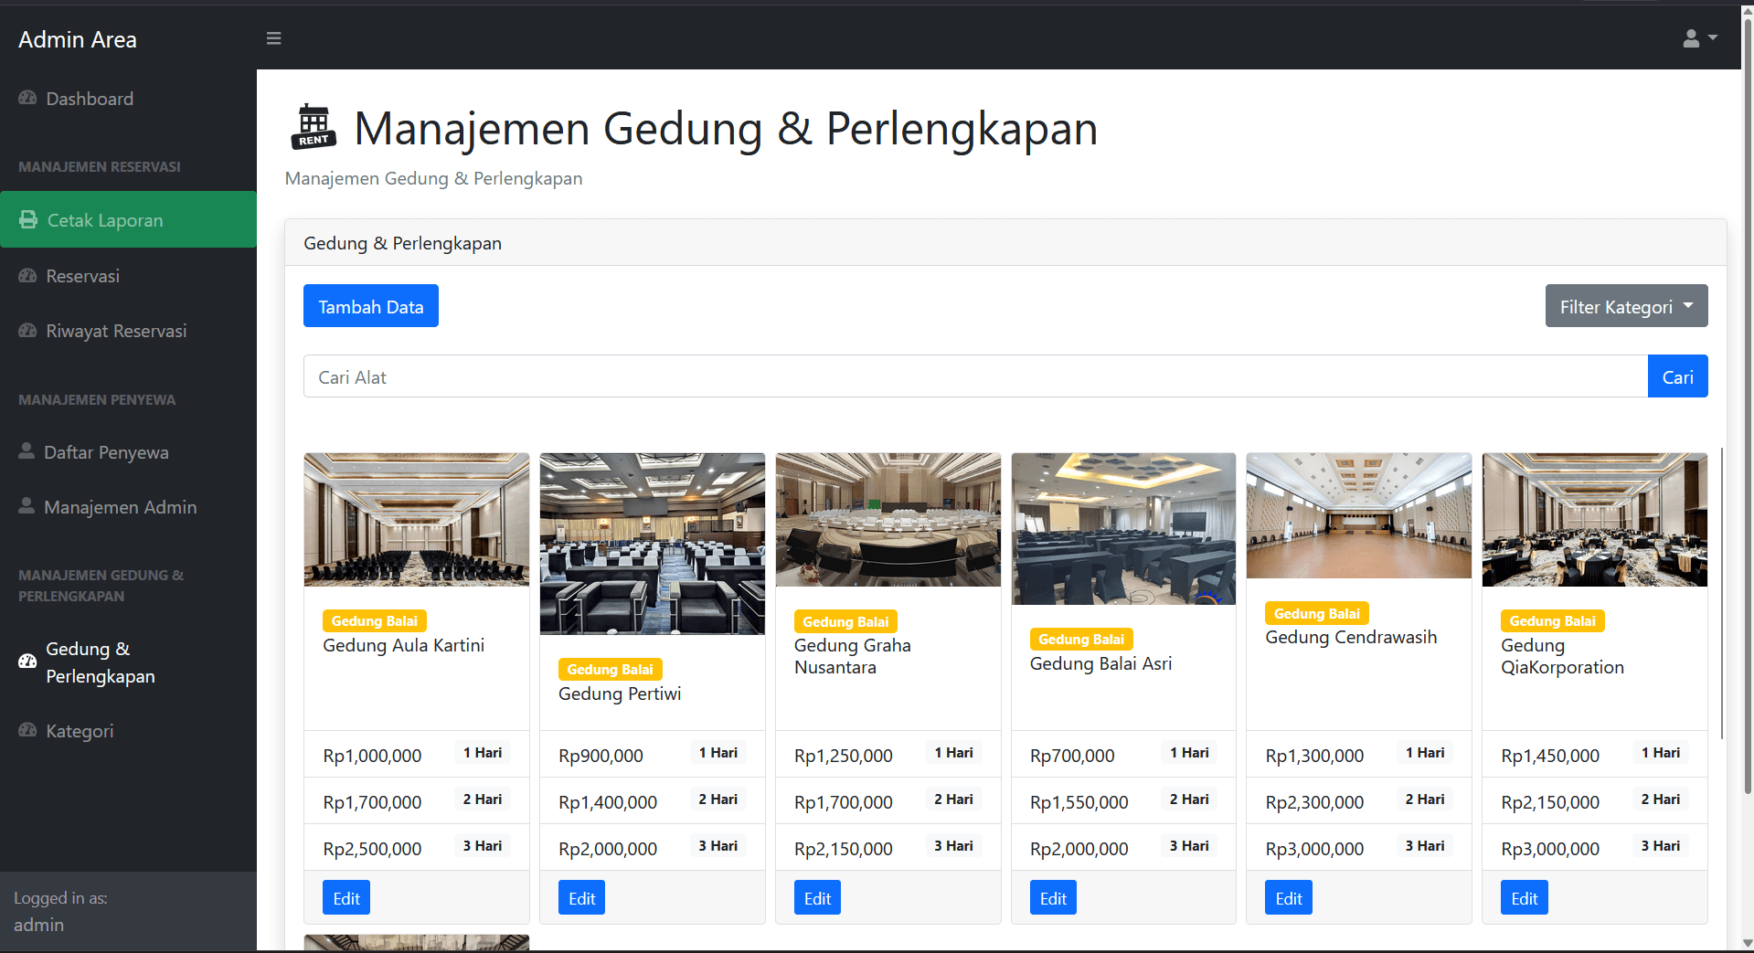Go to Reservasi page
The height and width of the screenshot is (953, 1754).
click(128, 276)
